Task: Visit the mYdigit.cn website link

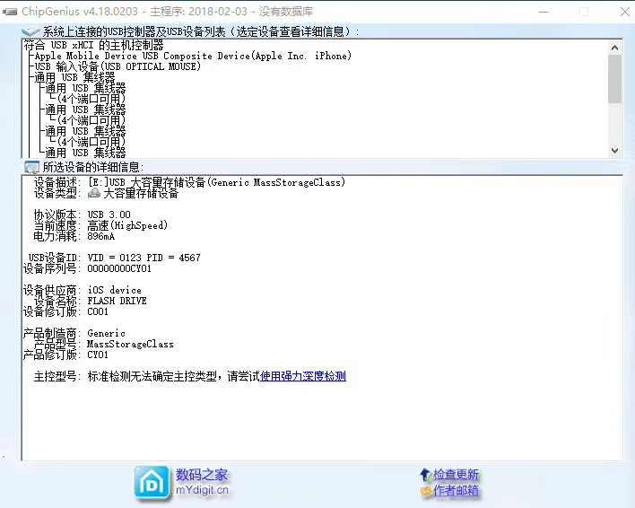Action: [202, 491]
